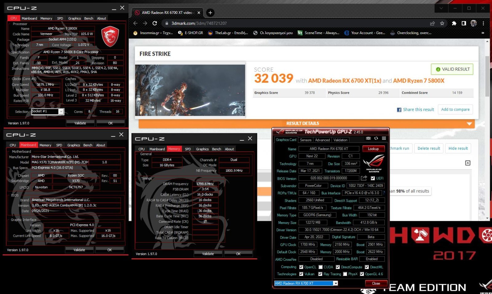Click the MSI dragon logo in CPU-Z
This screenshot has height=294, width=492.
(110, 37)
